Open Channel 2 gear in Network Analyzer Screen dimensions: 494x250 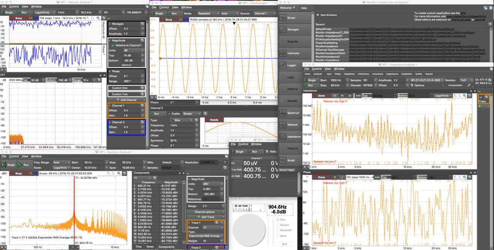(x=142, y=122)
